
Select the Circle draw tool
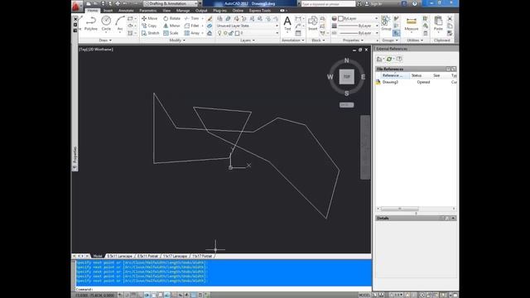pos(106,23)
